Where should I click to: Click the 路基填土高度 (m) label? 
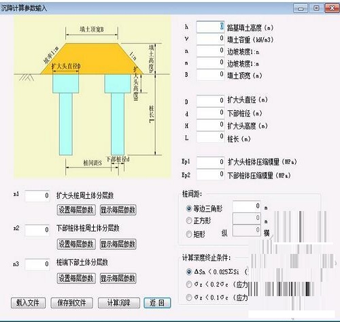click(x=250, y=28)
